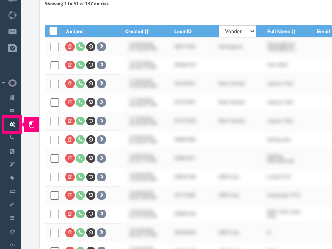Image resolution: width=332 pixels, height=249 pixels.
Task: Click the Email column header
Action: tap(323, 32)
